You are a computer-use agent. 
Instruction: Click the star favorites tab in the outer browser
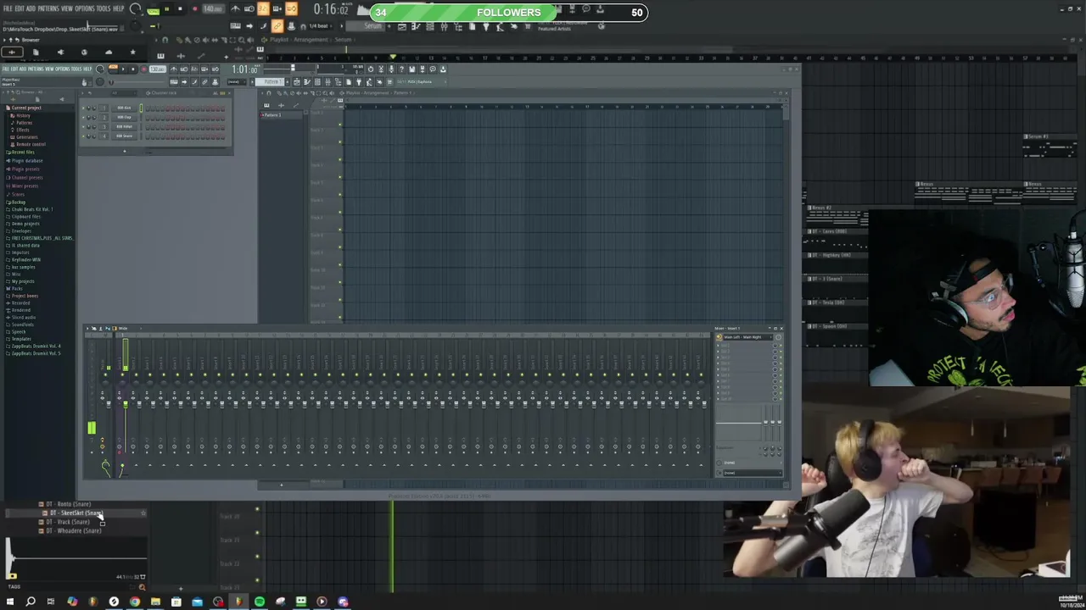click(132, 53)
